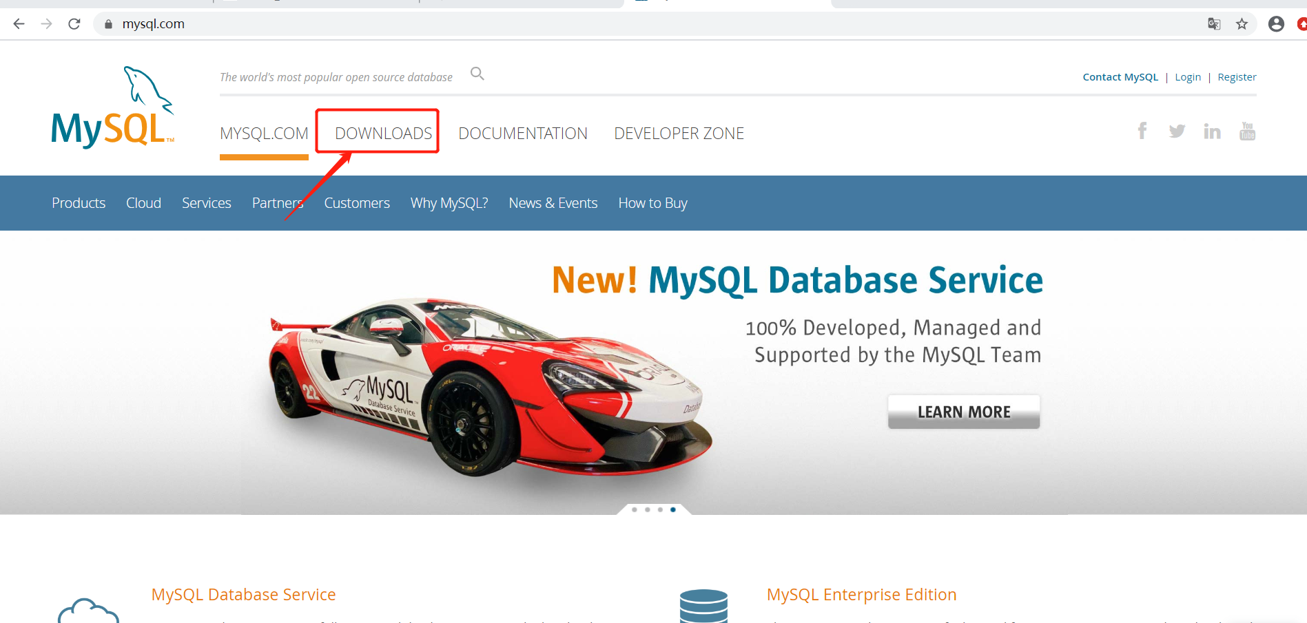Click the MySQL dolphin logo
This screenshot has height=623, width=1307.
pos(113,106)
